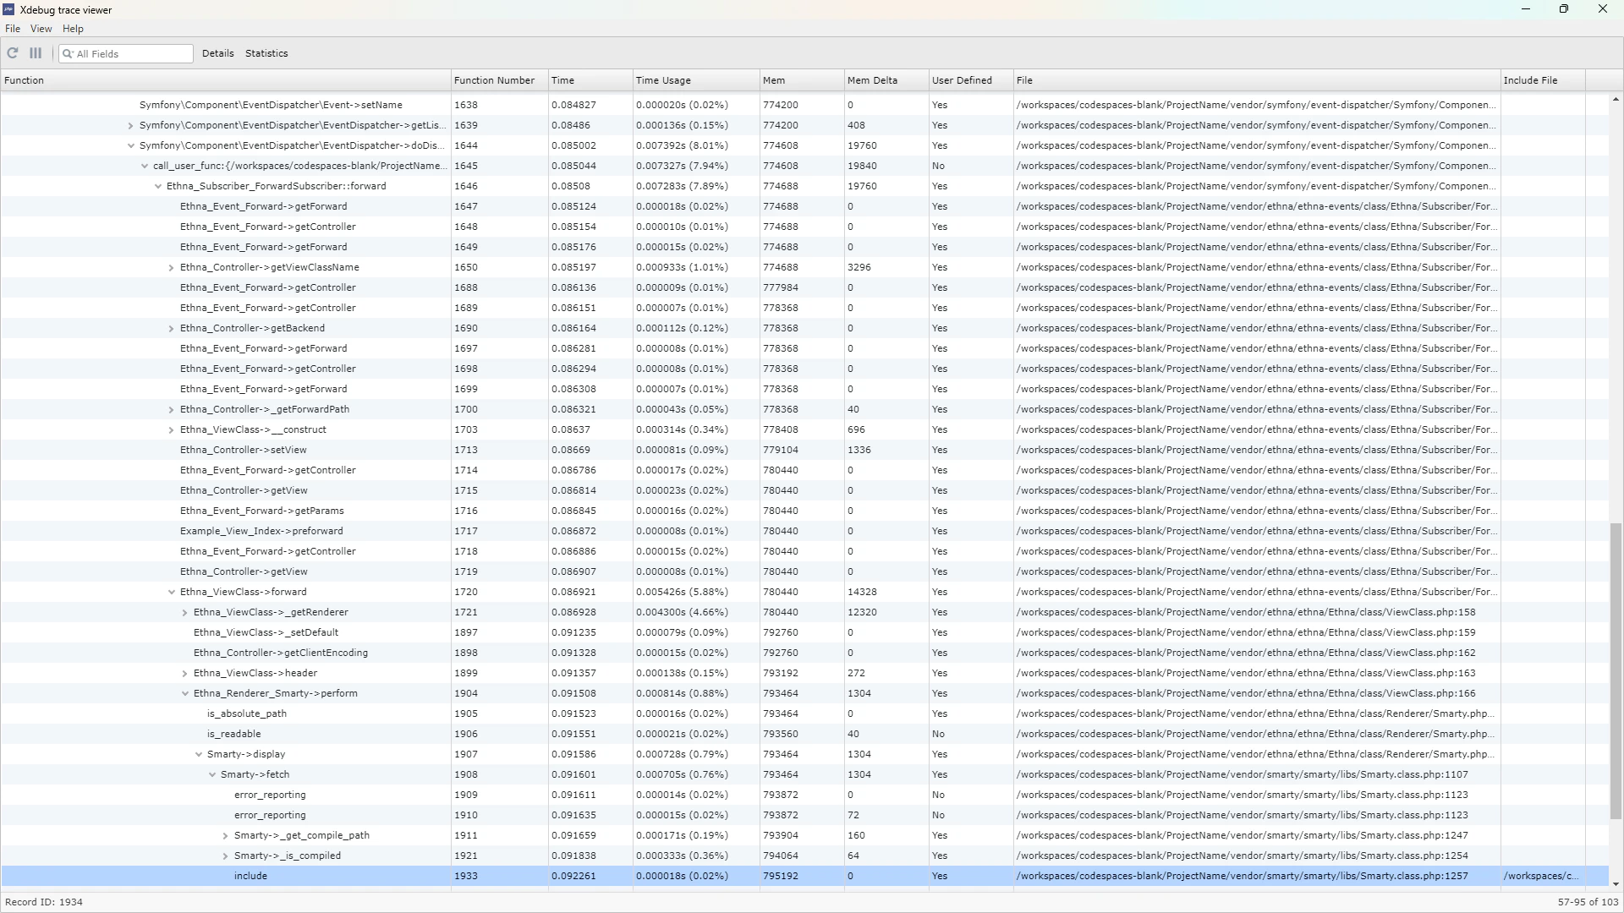This screenshot has width=1624, height=913.
Task: Click the vertical scrollbar thumb
Action: point(1616,670)
